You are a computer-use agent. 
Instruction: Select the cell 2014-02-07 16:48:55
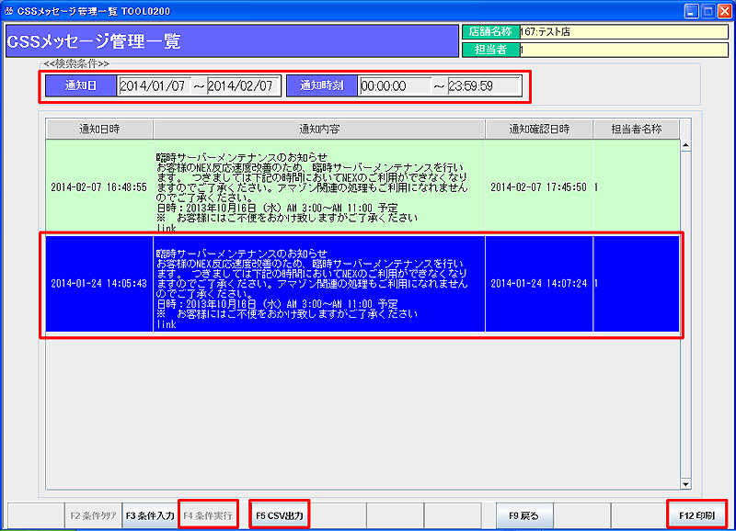coord(99,187)
